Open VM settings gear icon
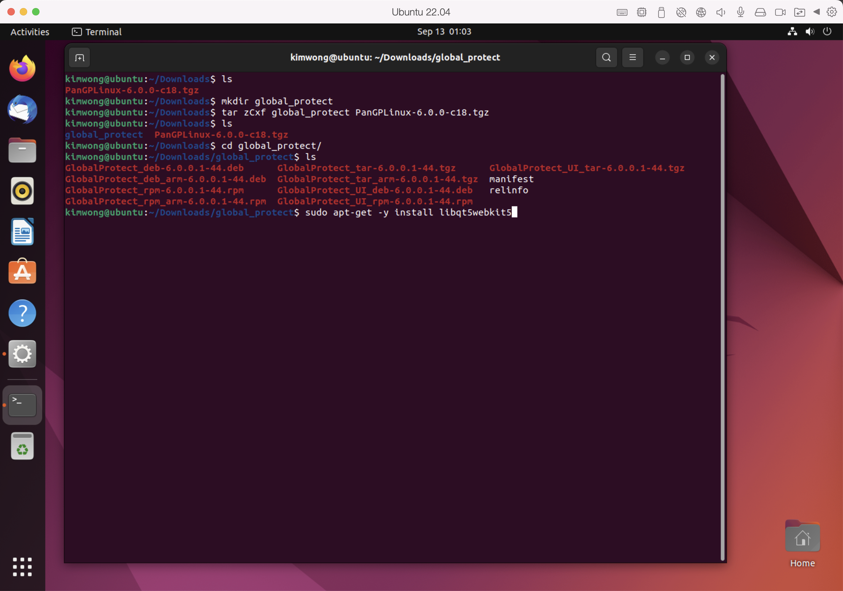 click(831, 12)
